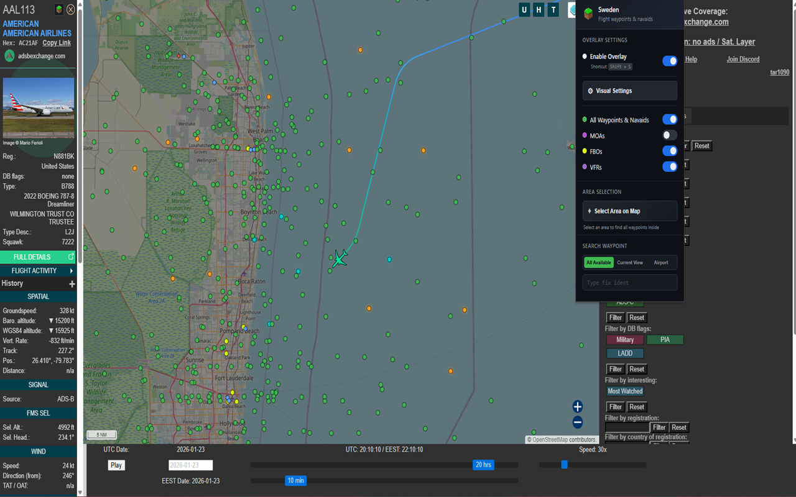This screenshot has width=796, height=497.
Task: Toggle the LADD DB flag filter
Action: (625, 353)
